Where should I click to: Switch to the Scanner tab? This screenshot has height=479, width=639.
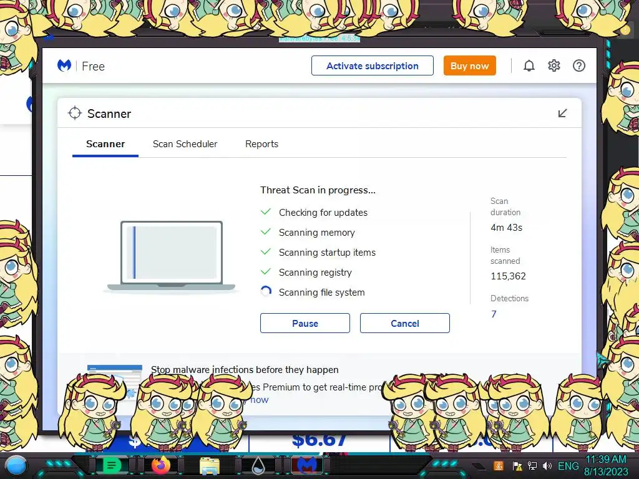[x=105, y=144]
